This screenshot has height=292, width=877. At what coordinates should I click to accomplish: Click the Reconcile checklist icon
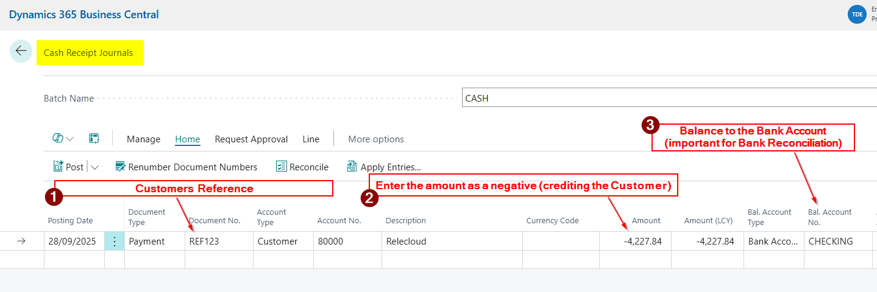point(282,167)
